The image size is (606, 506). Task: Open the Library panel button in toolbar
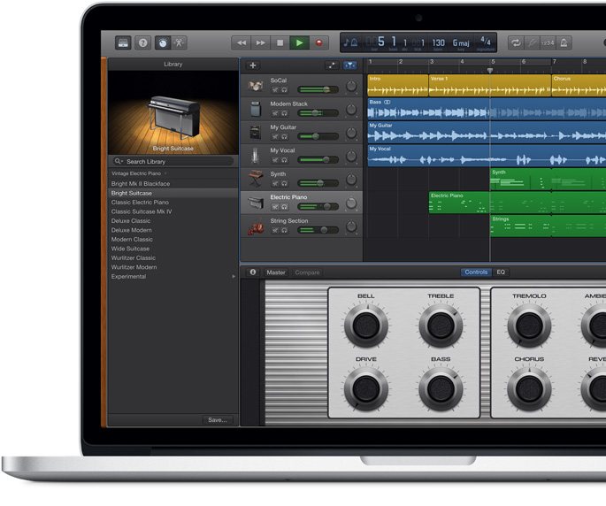click(123, 42)
